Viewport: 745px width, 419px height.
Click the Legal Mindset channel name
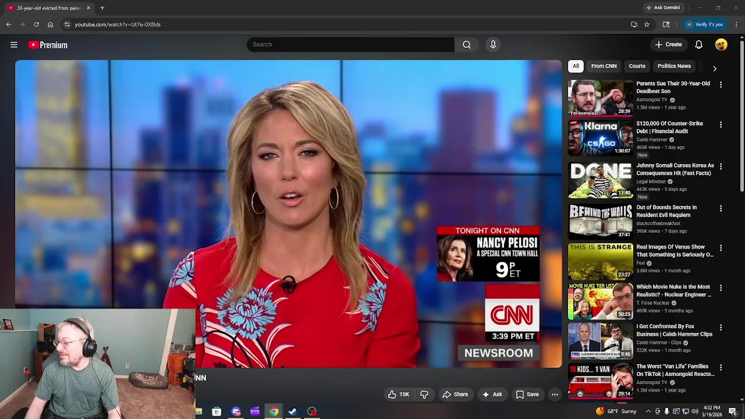coord(651,182)
